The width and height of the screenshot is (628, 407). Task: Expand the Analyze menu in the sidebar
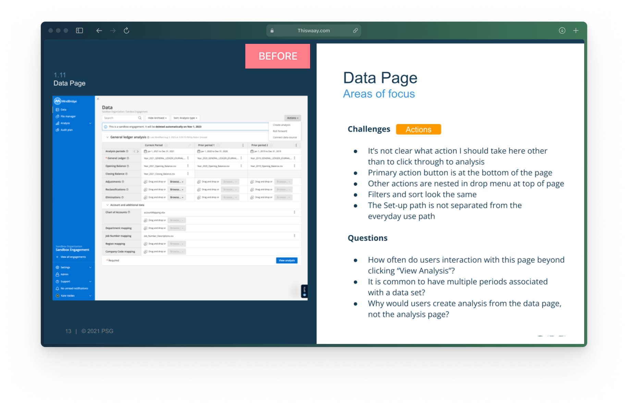coord(90,123)
